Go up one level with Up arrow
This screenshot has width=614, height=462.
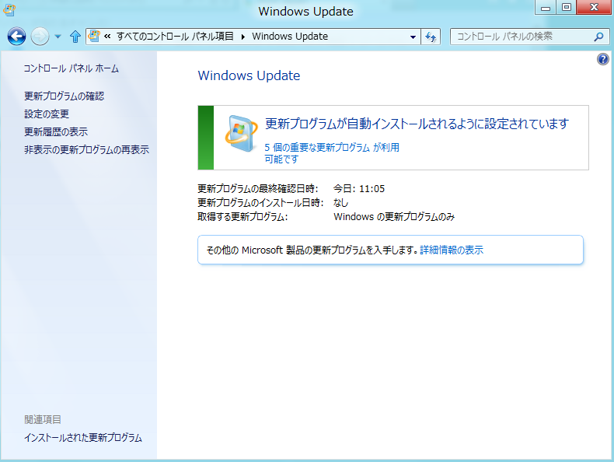coord(75,37)
